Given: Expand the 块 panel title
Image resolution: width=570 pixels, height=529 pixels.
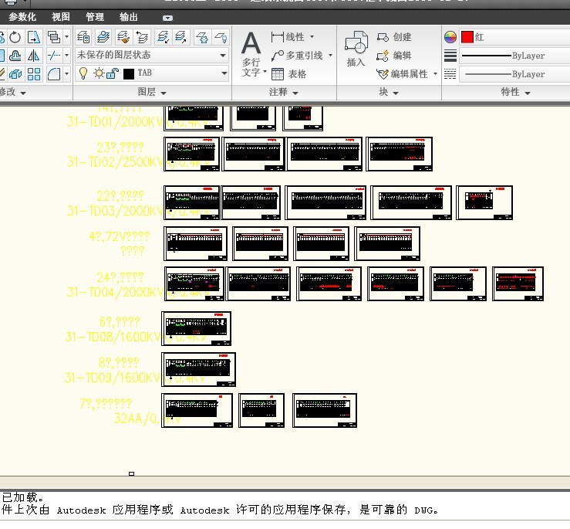Looking at the screenshot, I should pos(389,93).
